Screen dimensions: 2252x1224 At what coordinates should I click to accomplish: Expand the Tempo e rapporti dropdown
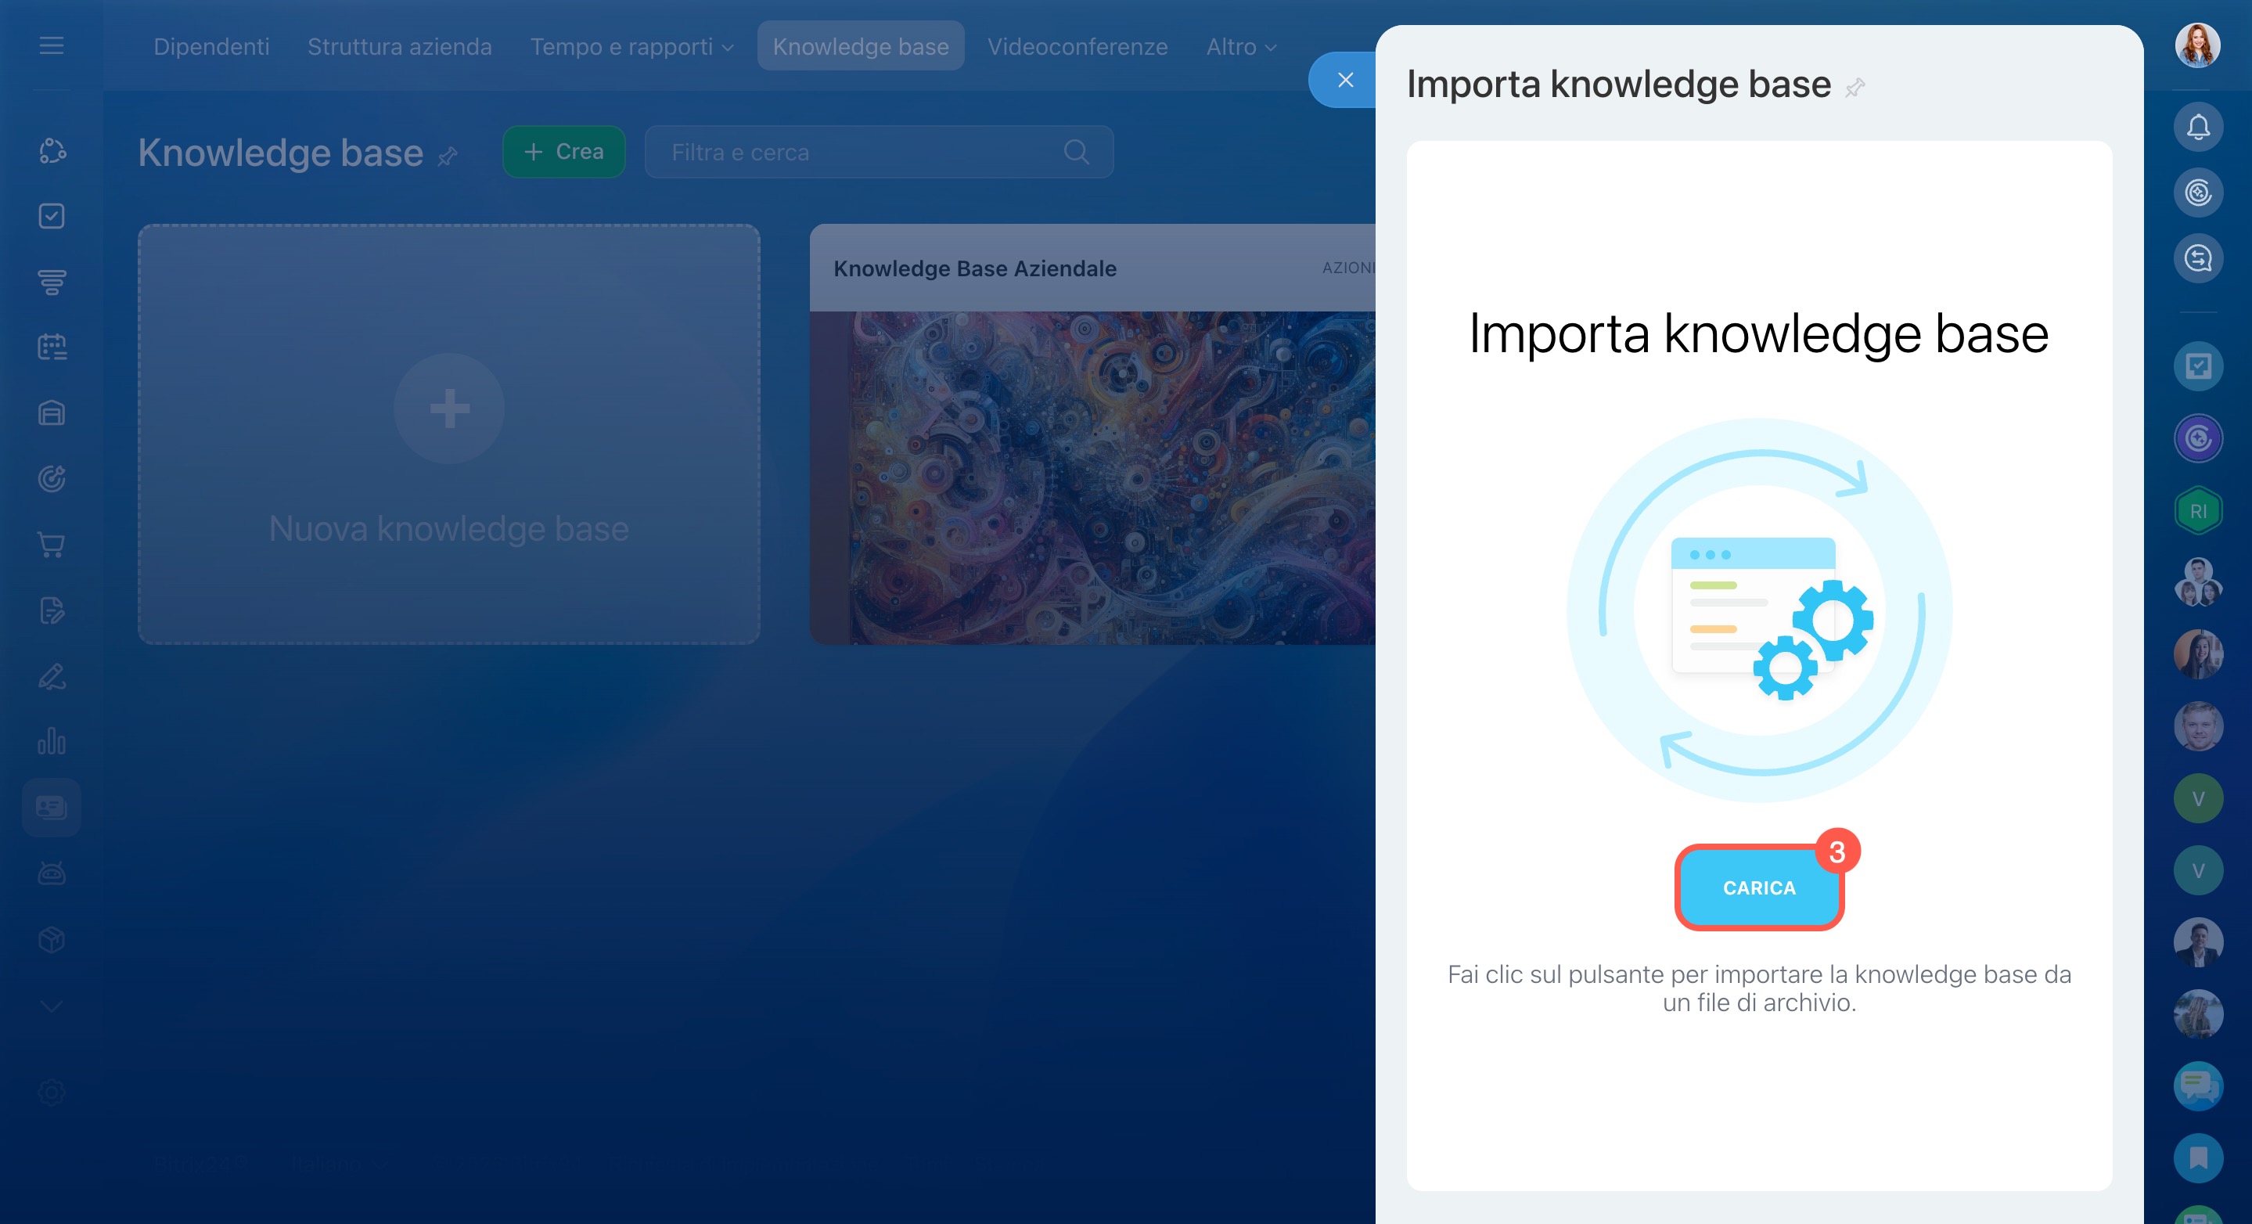pyautogui.click(x=631, y=46)
